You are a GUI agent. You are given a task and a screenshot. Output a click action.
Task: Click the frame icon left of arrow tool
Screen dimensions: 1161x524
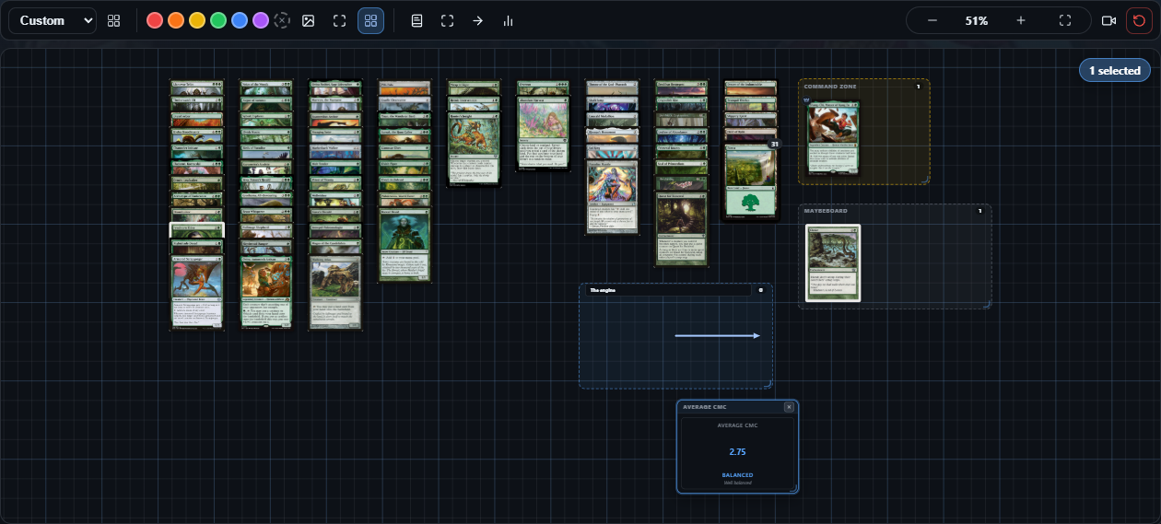(x=447, y=20)
